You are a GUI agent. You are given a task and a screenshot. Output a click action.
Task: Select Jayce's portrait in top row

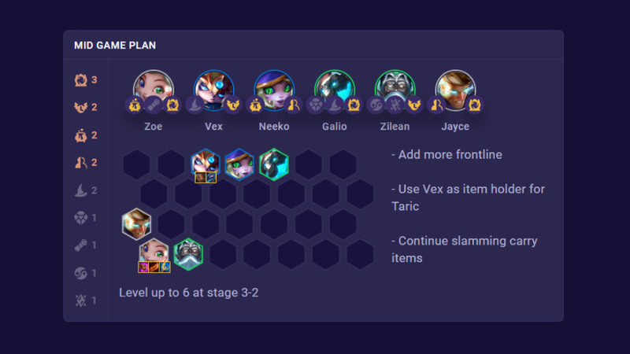point(455,90)
